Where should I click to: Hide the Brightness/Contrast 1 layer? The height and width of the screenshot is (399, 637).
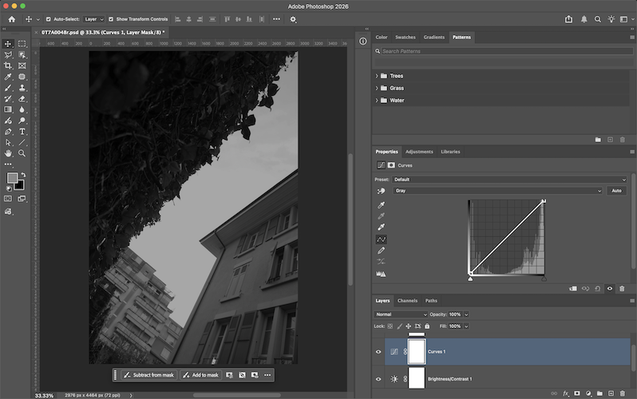point(378,379)
